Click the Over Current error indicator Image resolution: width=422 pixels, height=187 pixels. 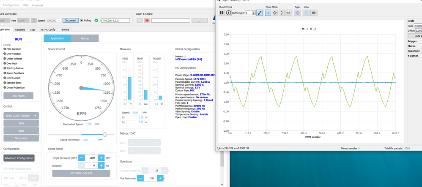tap(5, 78)
